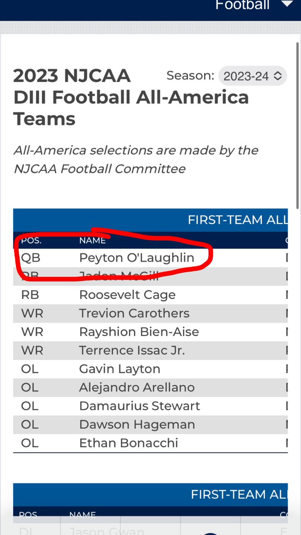
Task: Select Terrence Issac Jr. entry
Action: 132,350
